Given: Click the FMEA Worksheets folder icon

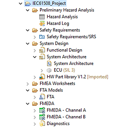Looking at the screenshot, I should click(x=35, y=84).
